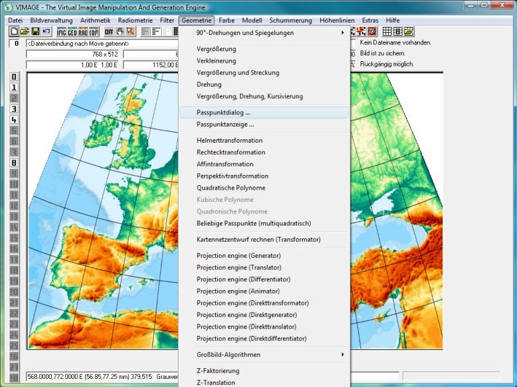The height and width of the screenshot is (387, 517).
Task: Open the Schummerung menu
Action: click(291, 20)
